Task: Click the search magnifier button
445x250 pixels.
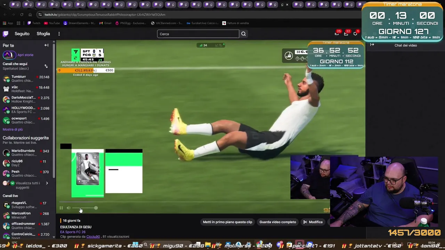Action: click(243, 34)
